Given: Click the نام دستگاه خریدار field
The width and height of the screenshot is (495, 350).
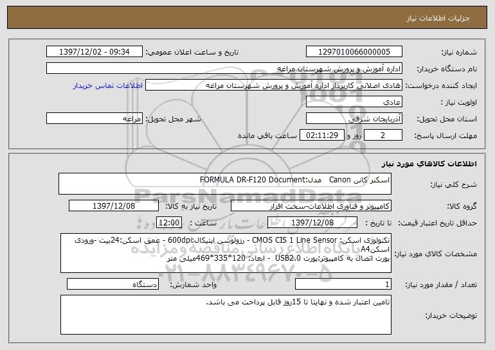Looking at the screenshot, I should pyautogui.click(x=225, y=68).
